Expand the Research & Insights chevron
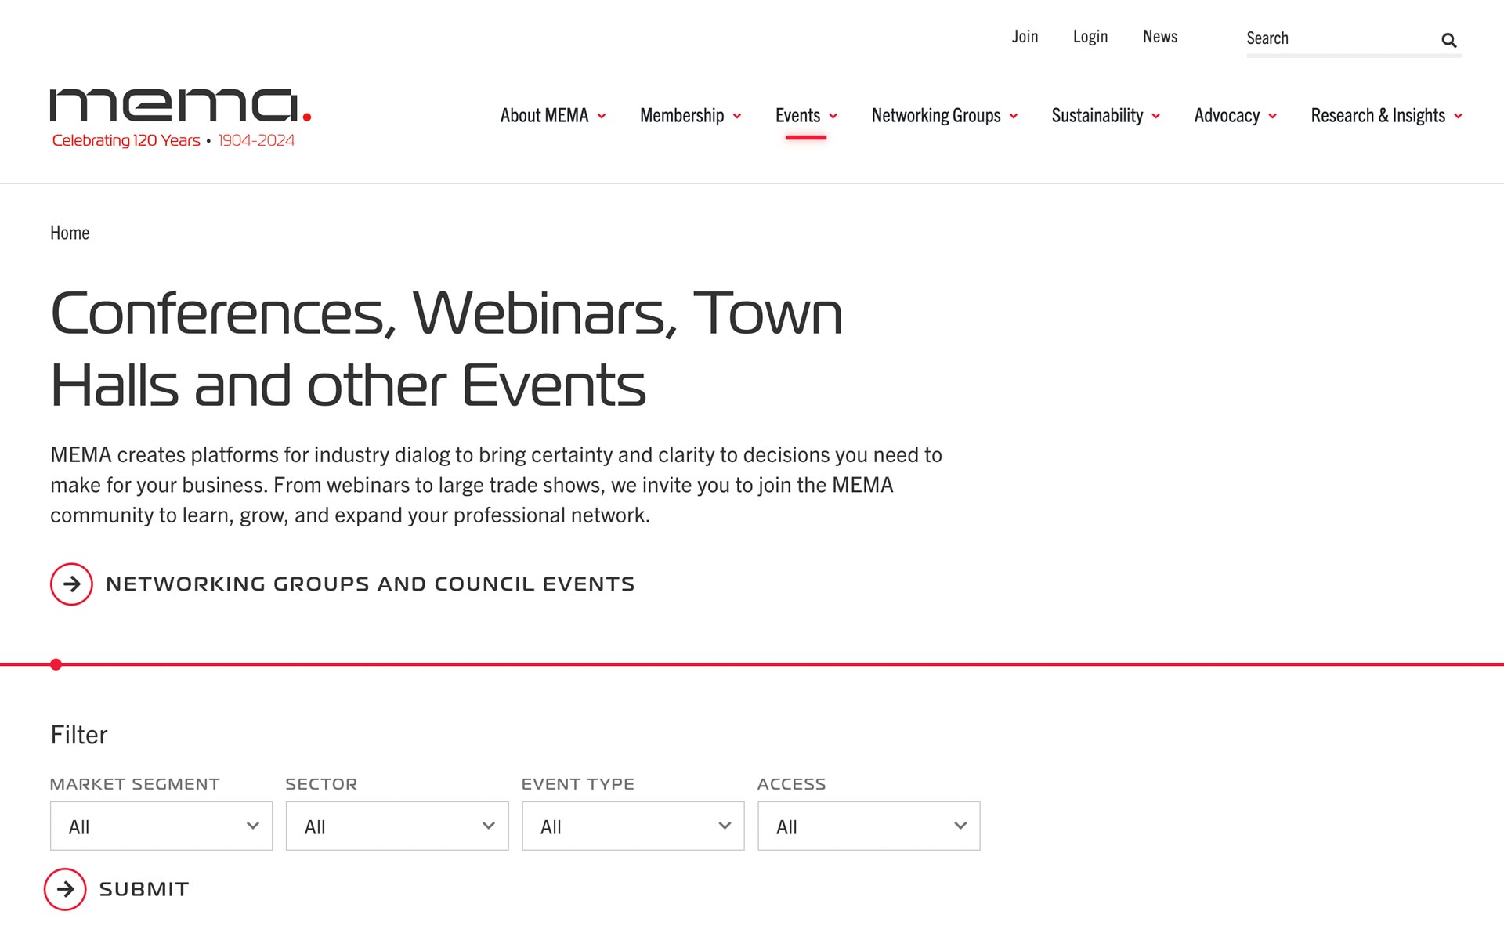1504x940 pixels. pyautogui.click(x=1459, y=116)
